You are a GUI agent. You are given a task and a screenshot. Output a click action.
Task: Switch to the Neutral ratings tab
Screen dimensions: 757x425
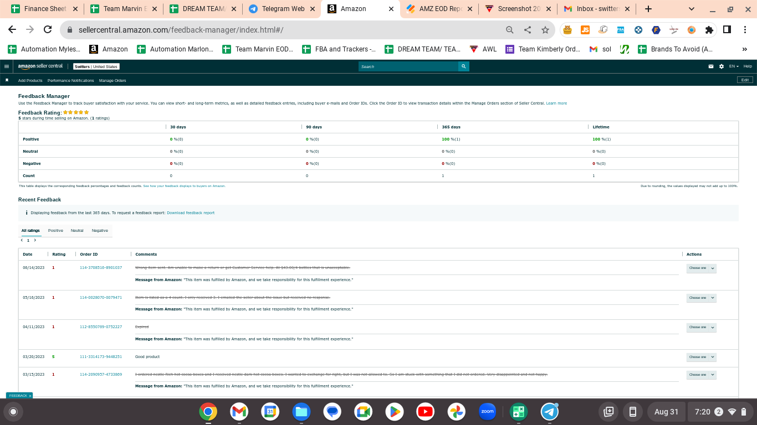(77, 230)
